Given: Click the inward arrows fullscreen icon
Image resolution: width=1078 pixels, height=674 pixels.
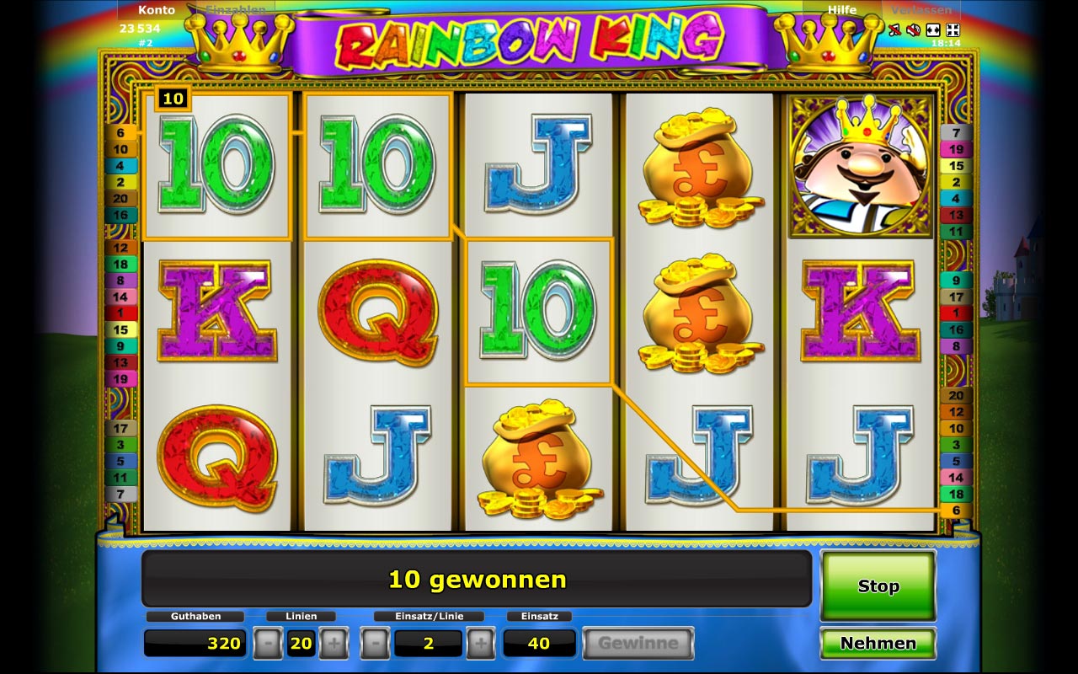Looking at the screenshot, I should click(953, 30).
